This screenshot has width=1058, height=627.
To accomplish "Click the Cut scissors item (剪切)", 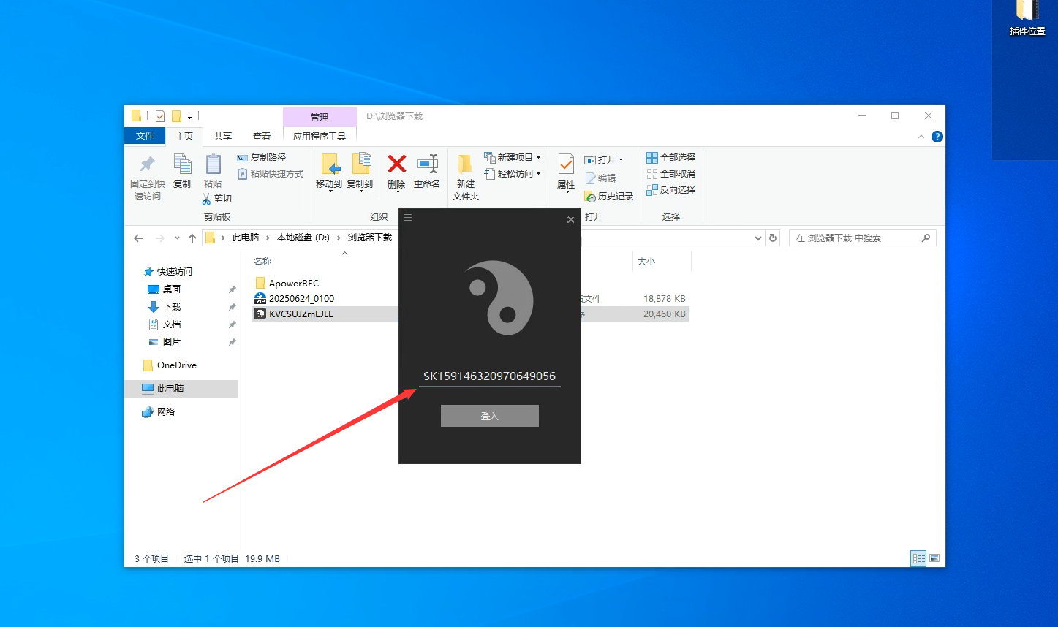I will [217, 199].
